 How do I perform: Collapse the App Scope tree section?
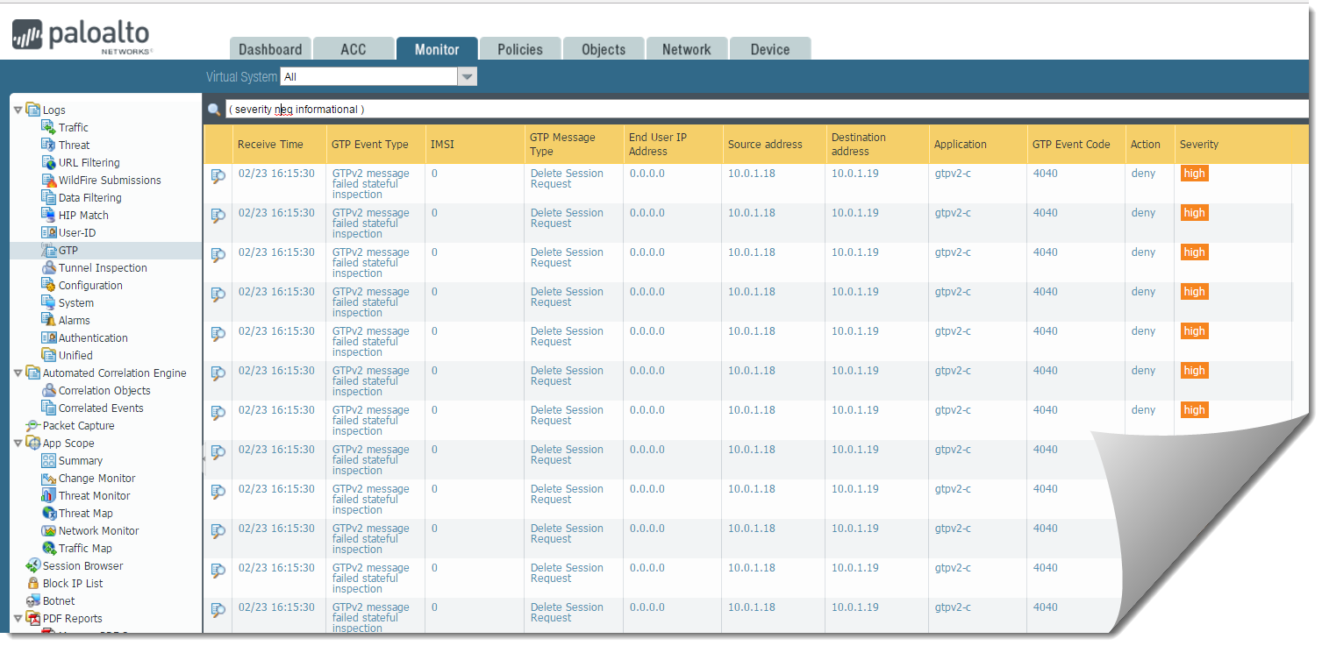pyautogui.click(x=18, y=443)
